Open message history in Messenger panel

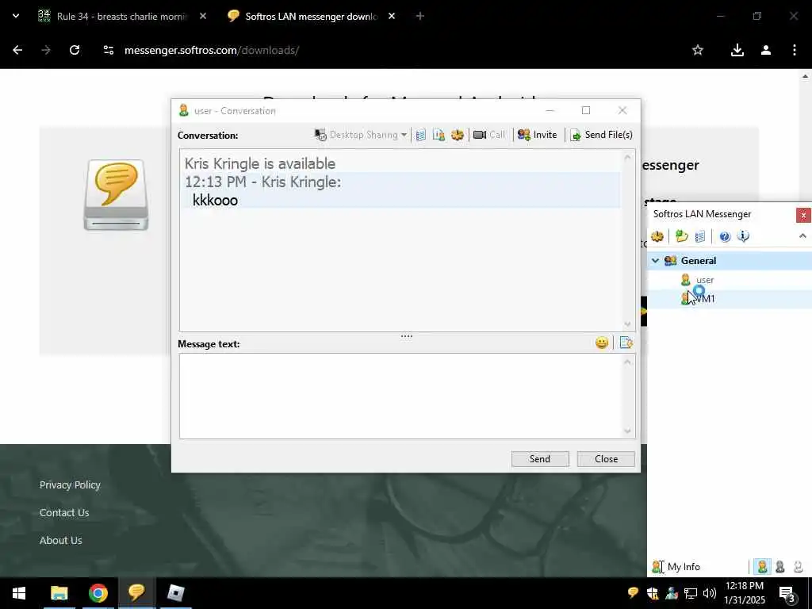pyautogui.click(x=699, y=236)
